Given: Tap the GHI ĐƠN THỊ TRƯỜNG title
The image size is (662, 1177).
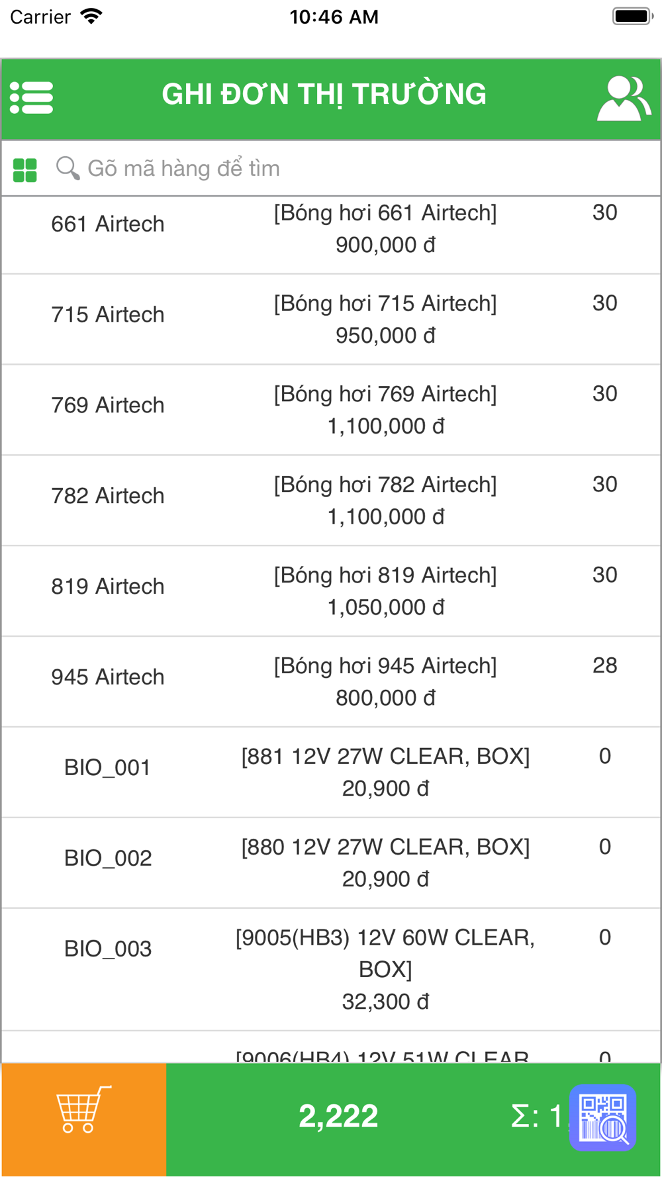Looking at the screenshot, I should pos(324,95).
